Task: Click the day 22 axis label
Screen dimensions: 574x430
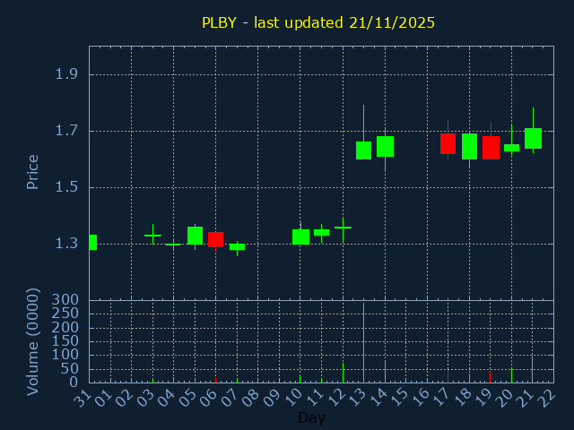Action: click(548, 398)
